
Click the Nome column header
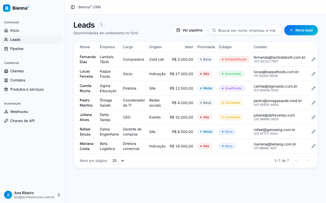click(85, 47)
